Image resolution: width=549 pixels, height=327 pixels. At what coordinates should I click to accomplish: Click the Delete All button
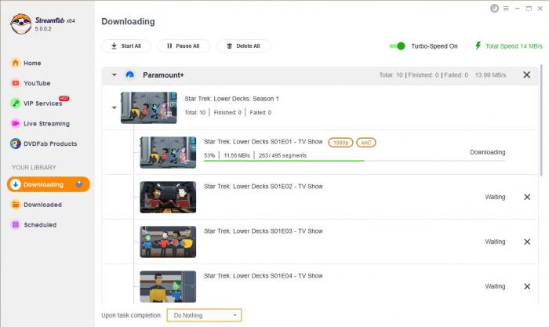[x=242, y=46]
